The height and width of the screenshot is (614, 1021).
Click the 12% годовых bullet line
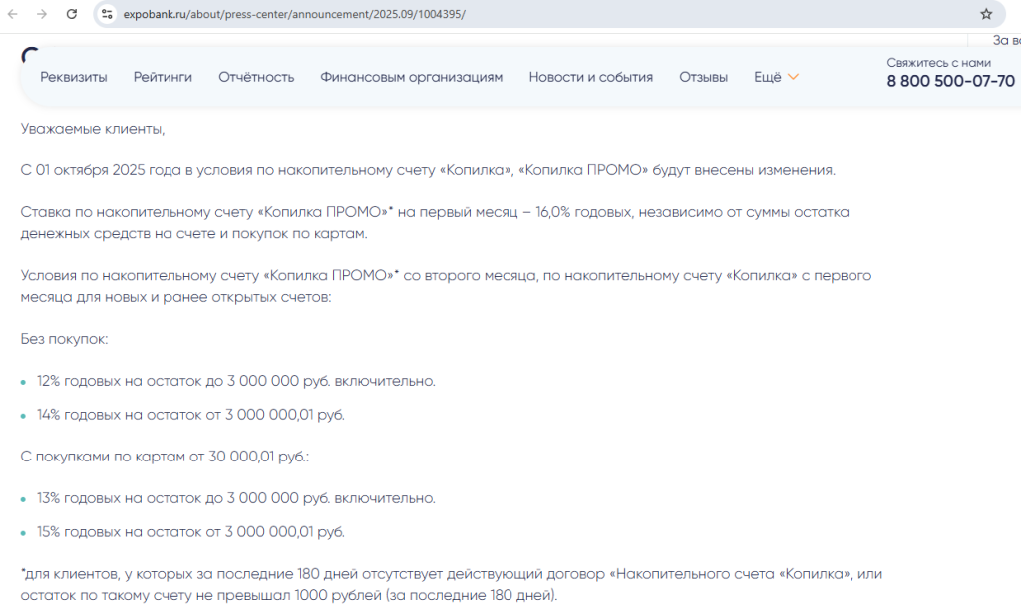(x=235, y=381)
